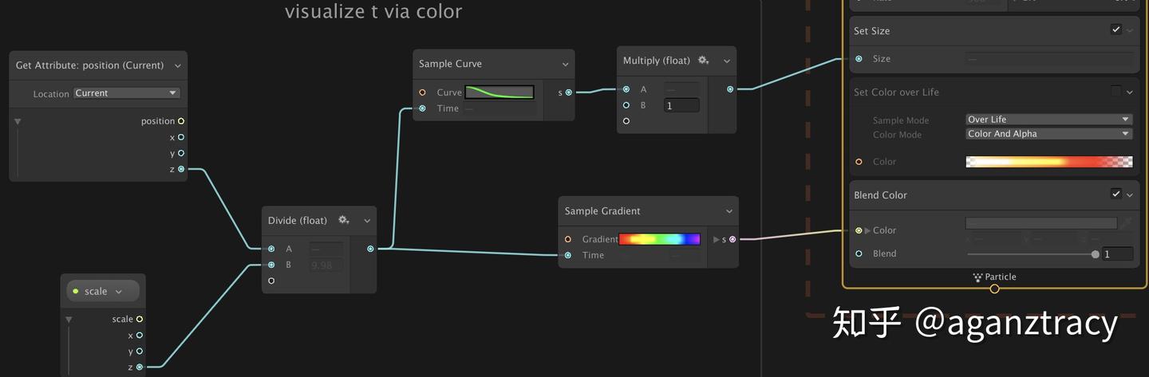Image resolution: width=1149 pixels, height=377 pixels.
Task: Click the z output port of scale
Action: 140,367
